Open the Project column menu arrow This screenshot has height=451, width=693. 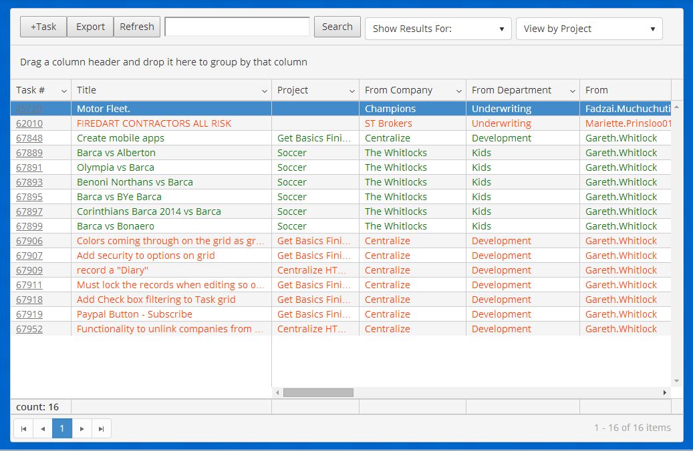click(352, 91)
